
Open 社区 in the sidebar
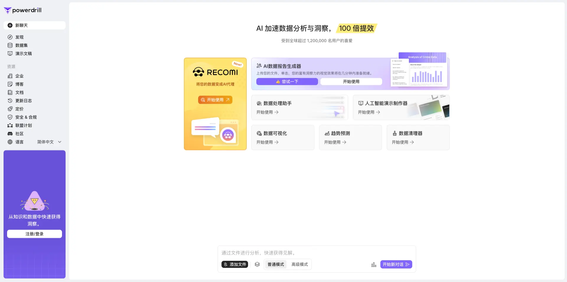(35, 134)
